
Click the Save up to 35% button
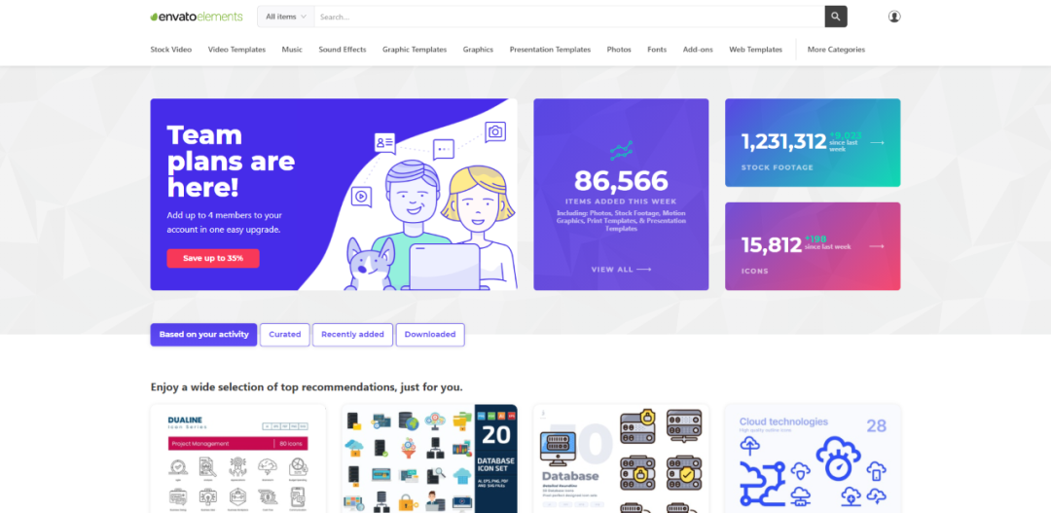[213, 258]
